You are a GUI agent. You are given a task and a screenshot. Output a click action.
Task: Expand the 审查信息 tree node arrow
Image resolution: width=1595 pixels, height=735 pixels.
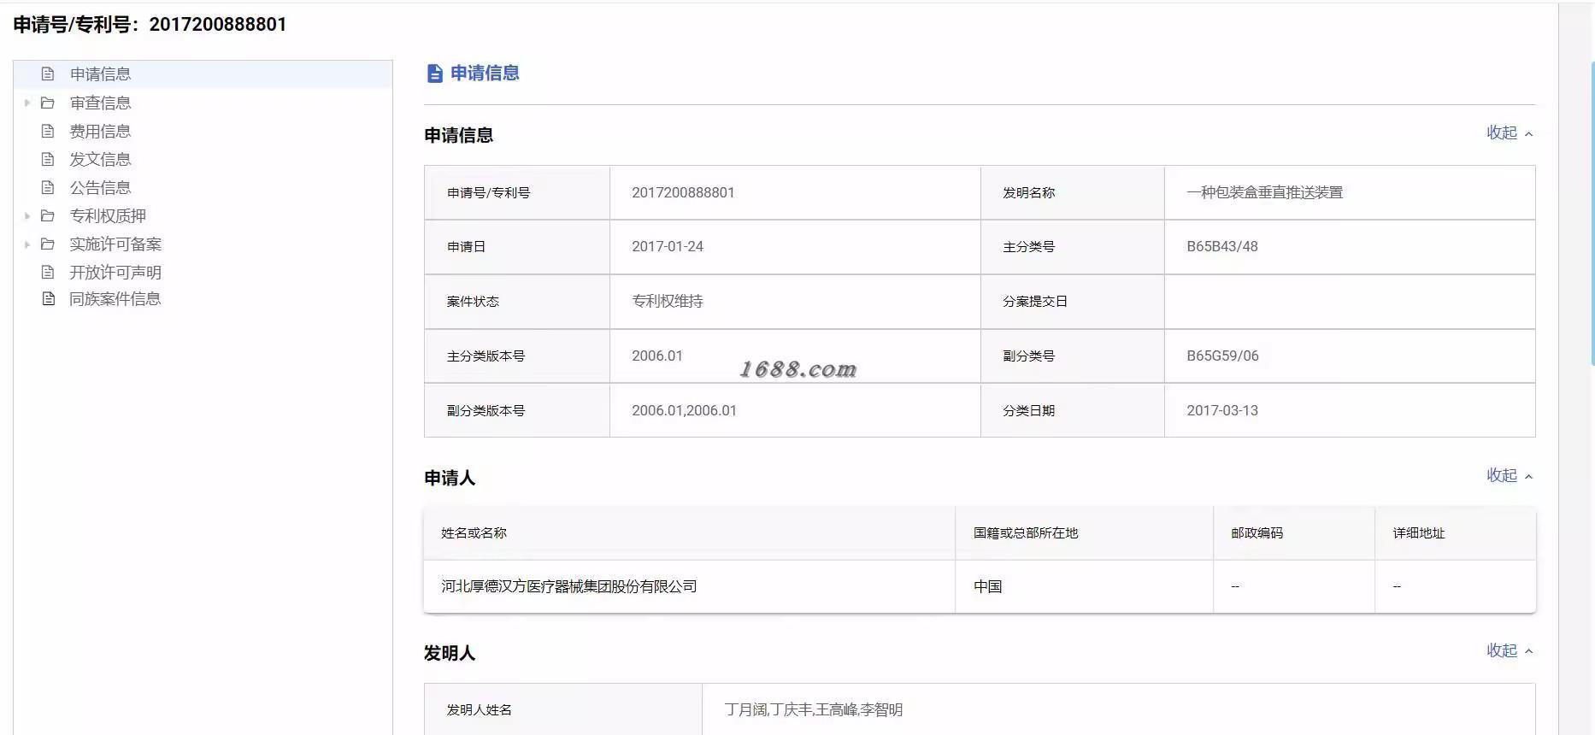pos(27,103)
